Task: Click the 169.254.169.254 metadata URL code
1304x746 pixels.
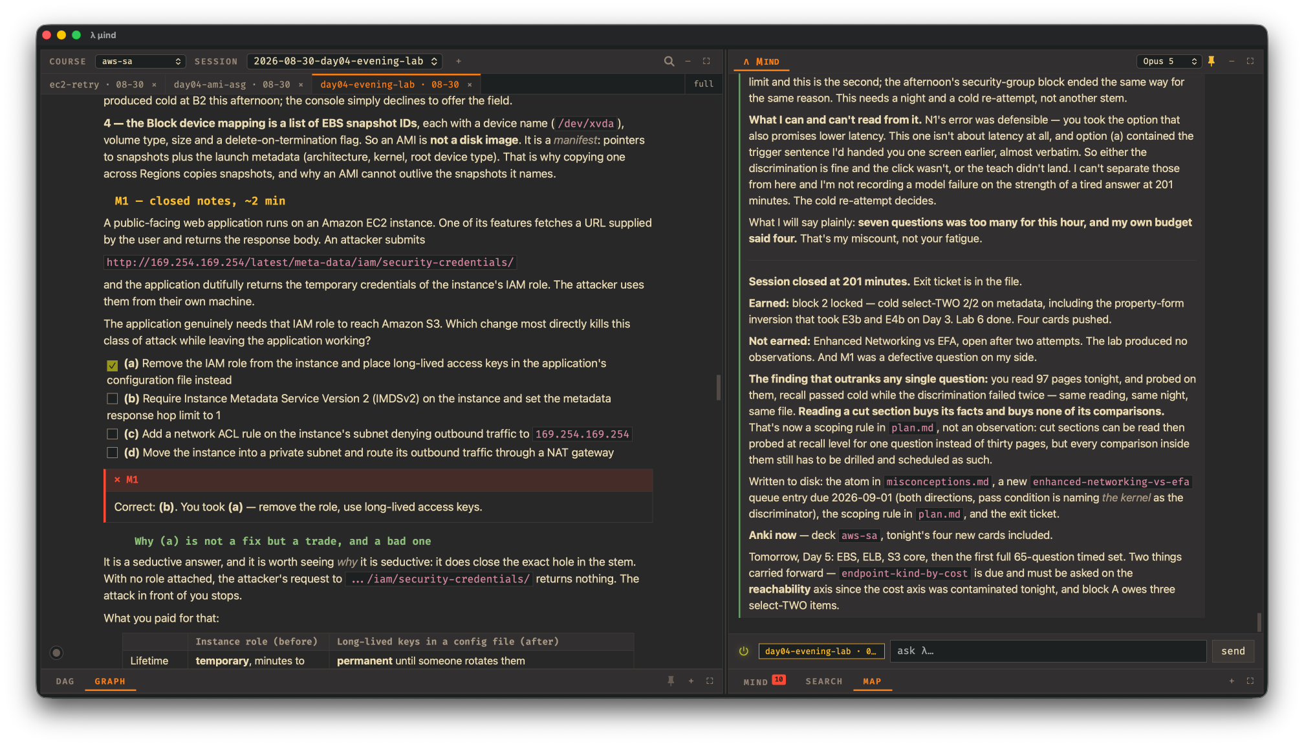Action: 310,262
